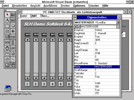Select the PictureBox tool in the toolbox
Viewport: 134px width, 100px height.
pos(13,14)
